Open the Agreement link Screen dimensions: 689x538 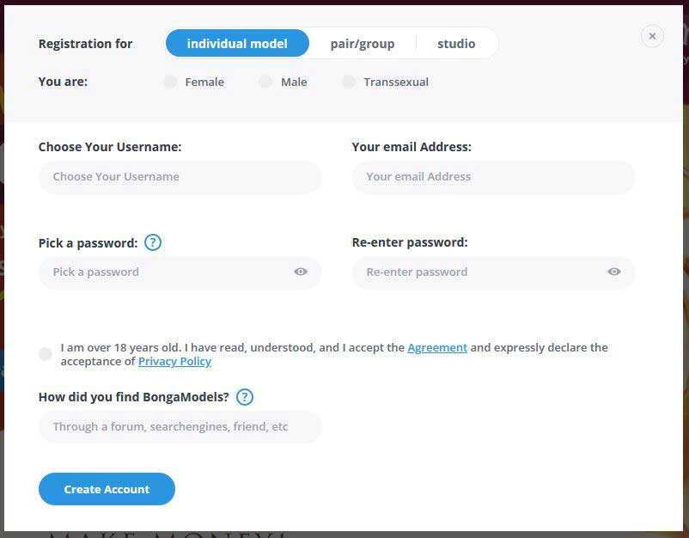tap(437, 347)
